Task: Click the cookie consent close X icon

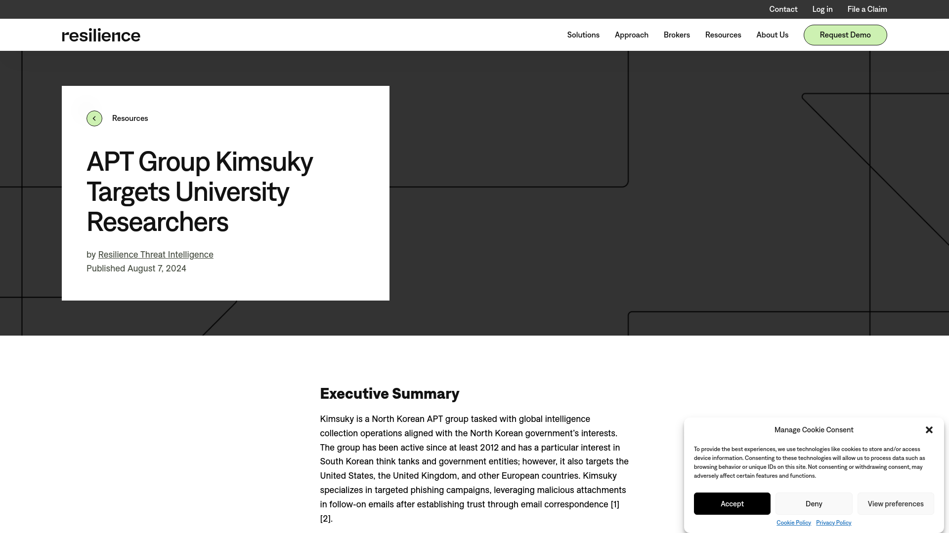Action: pyautogui.click(x=929, y=429)
